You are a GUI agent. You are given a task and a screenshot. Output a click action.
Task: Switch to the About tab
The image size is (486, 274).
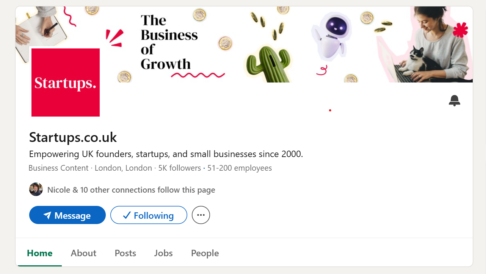(83, 253)
